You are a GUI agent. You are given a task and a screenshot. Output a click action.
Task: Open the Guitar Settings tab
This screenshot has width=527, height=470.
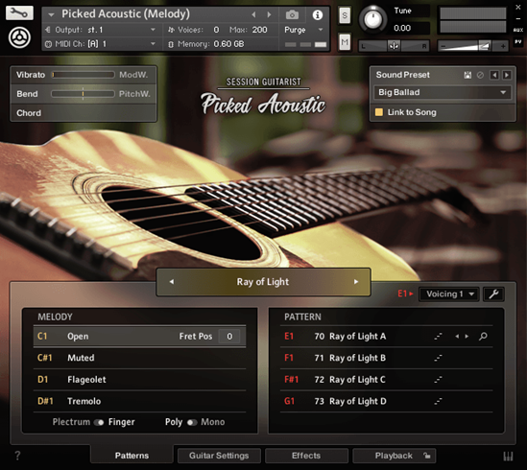219,456
